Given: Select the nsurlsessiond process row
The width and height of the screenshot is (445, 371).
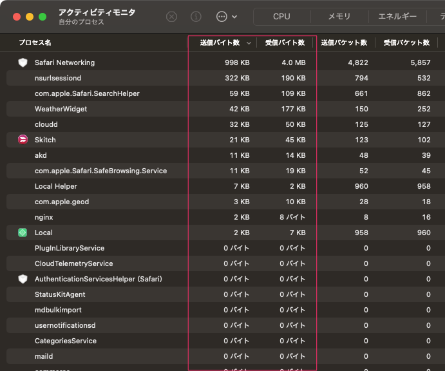Looking at the screenshot, I should click(x=58, y=78).
